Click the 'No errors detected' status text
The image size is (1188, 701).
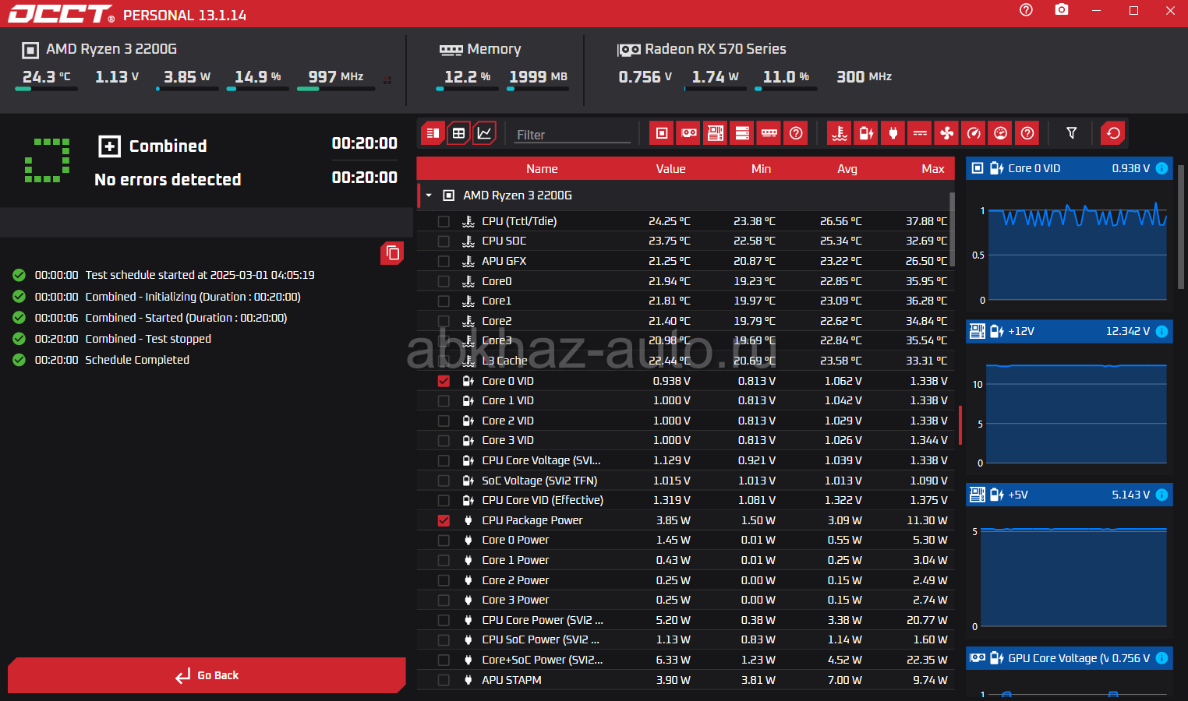click(168, 180)
